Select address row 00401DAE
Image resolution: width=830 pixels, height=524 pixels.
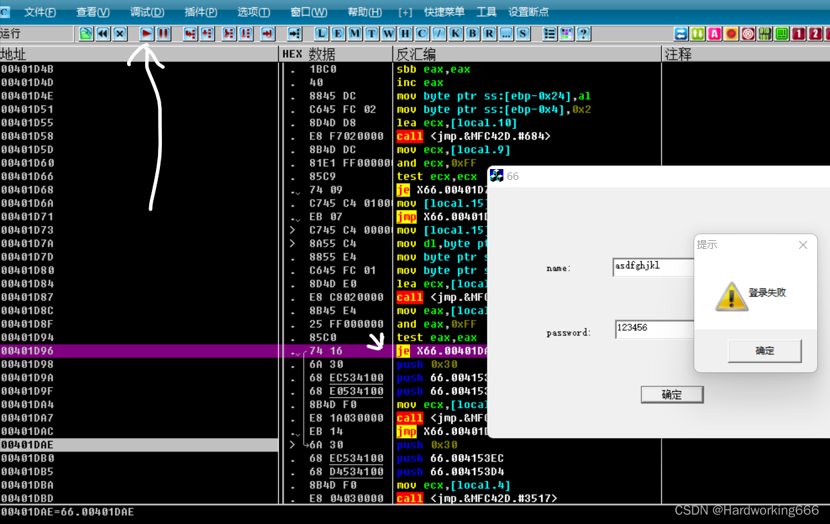point(139,445)
